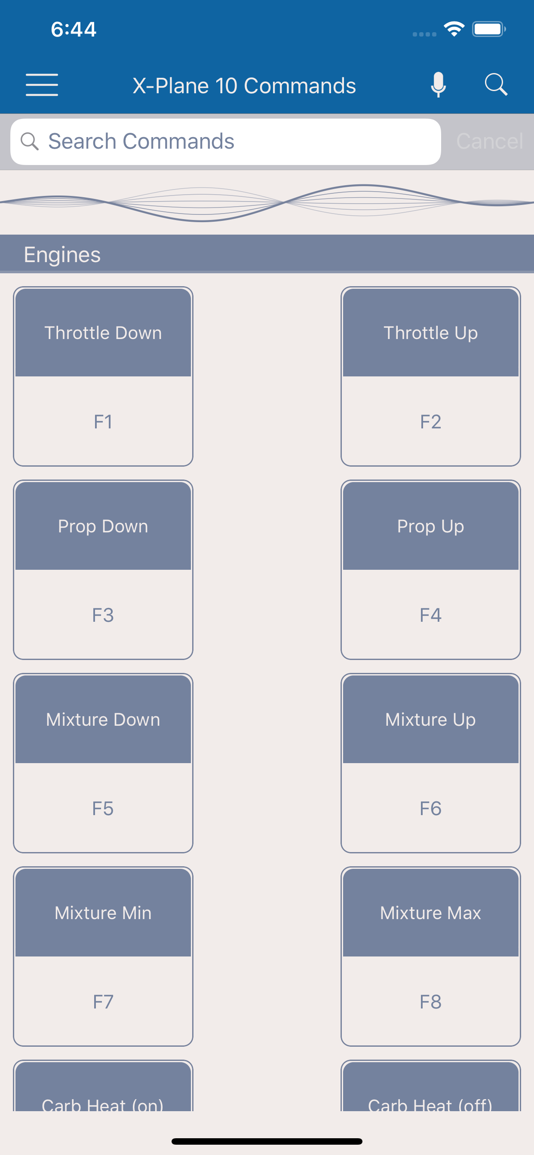
Task: Tap the search magnifier in header
Action: (x=496, y=85)
